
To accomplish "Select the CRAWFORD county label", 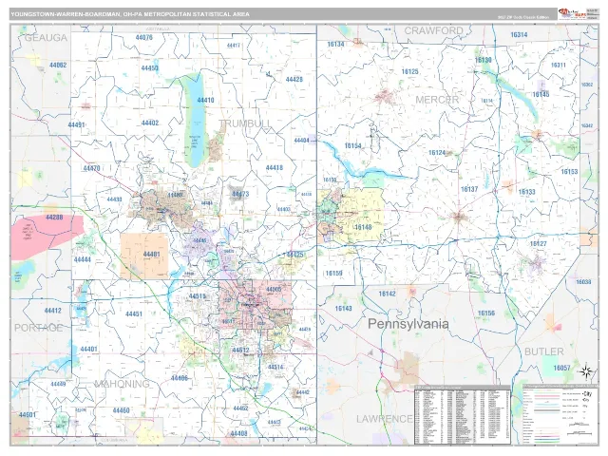I will pyautogui.click(x=433, y=30).
